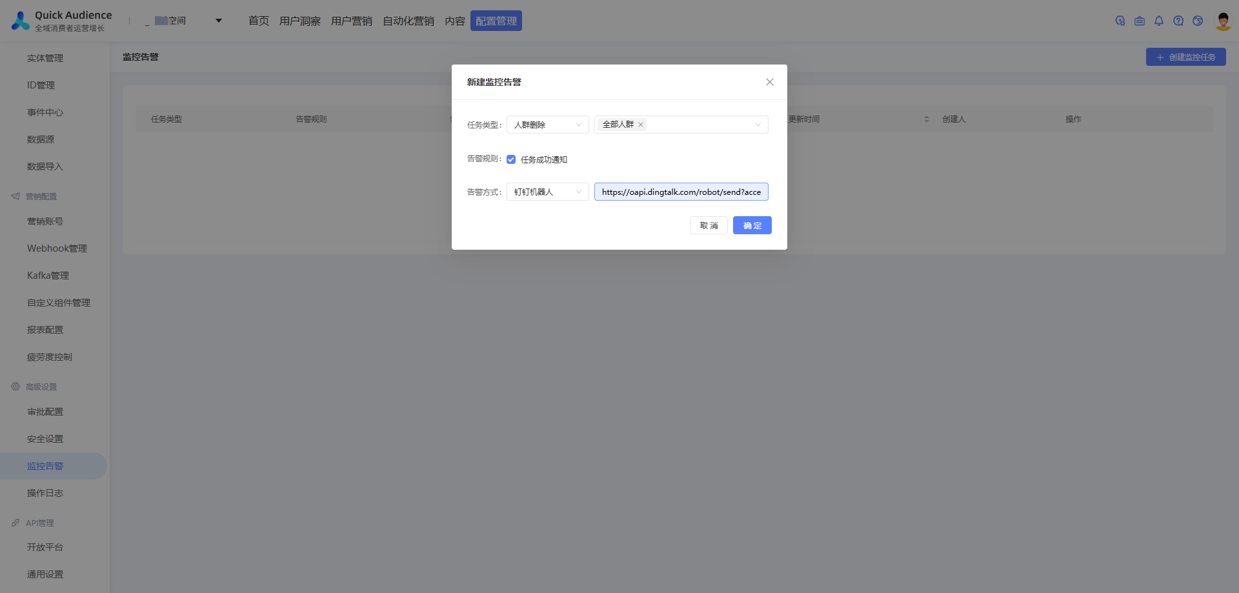The width and height of the screenshot is (1239, 593).
Task: Open the 用户洞察 tab
Action: tap(300, 21)
